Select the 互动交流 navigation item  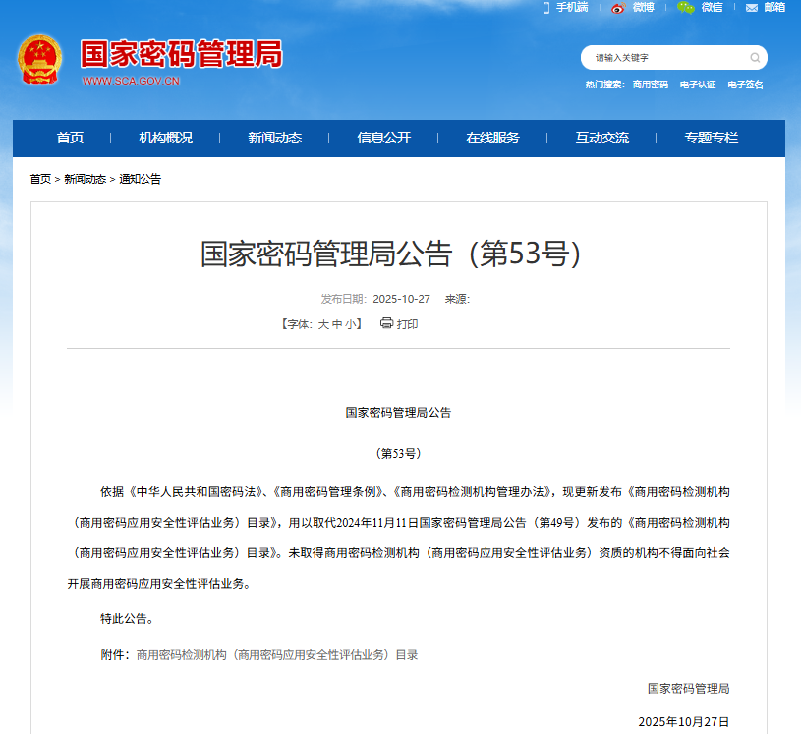[602, 139]
